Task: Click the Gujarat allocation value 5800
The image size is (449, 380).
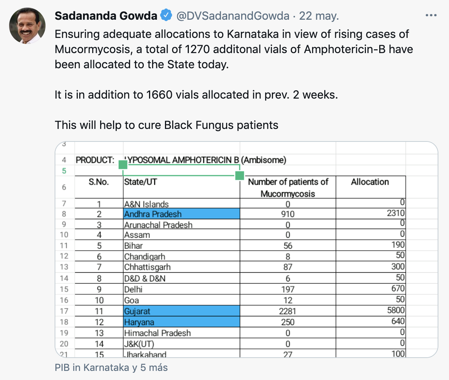Action: point(396,310)
